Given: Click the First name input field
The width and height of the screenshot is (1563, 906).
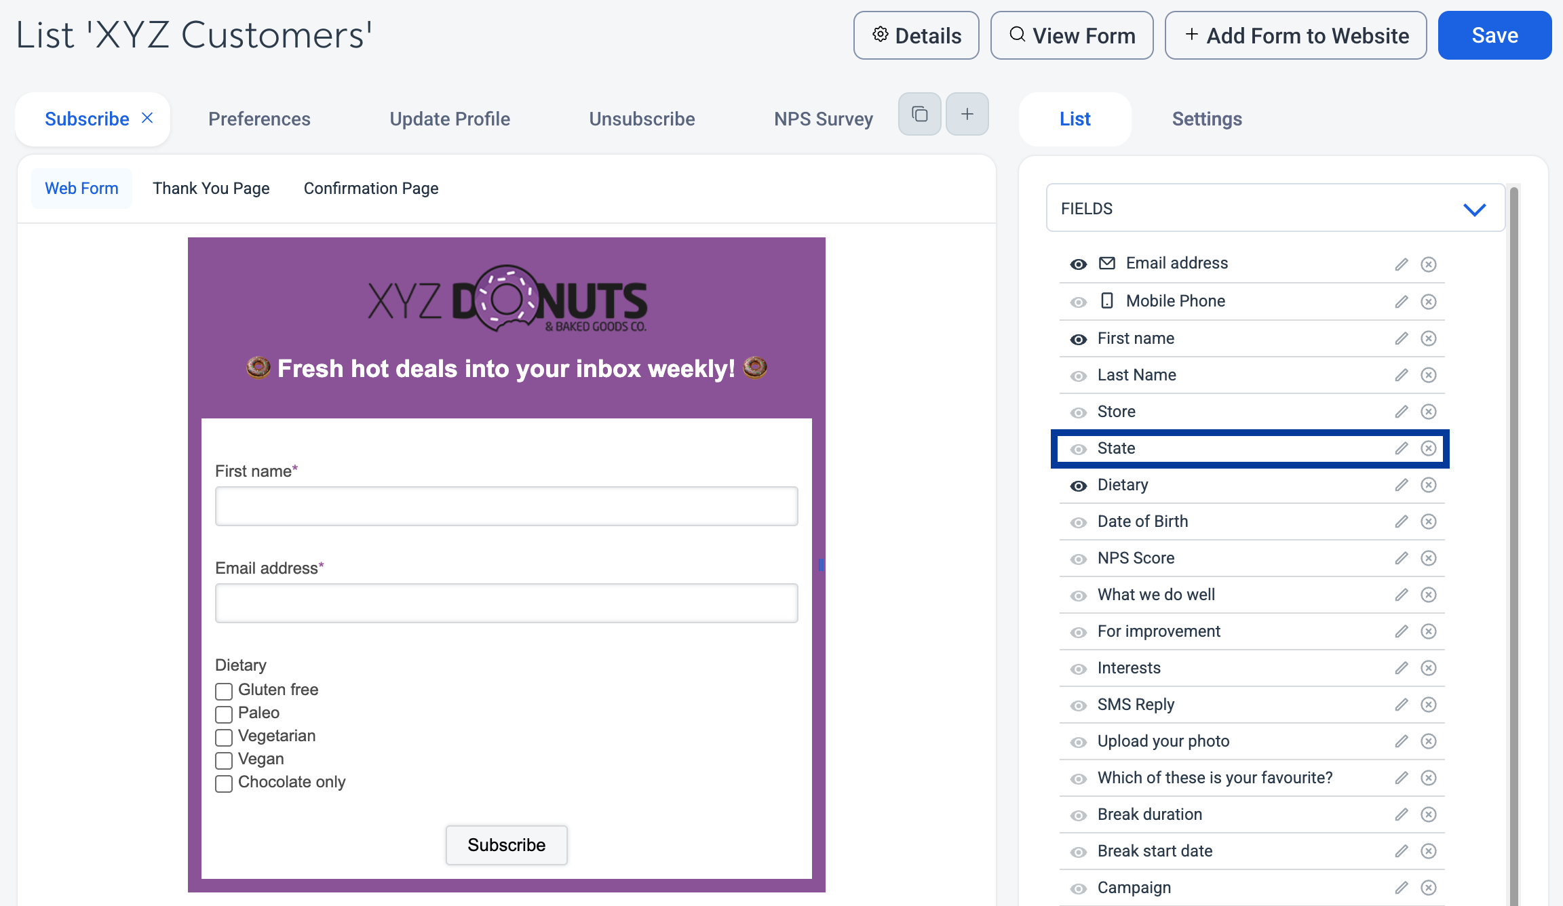Looking at the screenshot, I should [x=507, y=506].
